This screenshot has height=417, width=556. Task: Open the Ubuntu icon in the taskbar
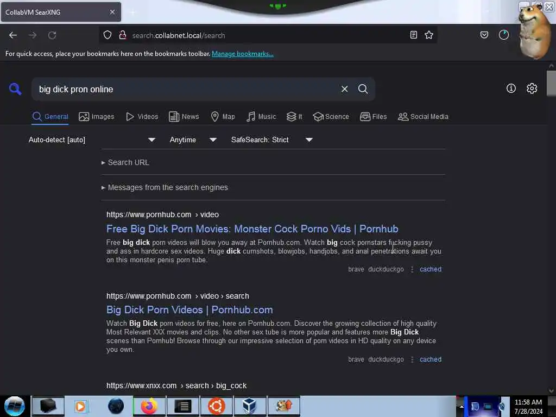pyautogui.click(x=216, y=406)
